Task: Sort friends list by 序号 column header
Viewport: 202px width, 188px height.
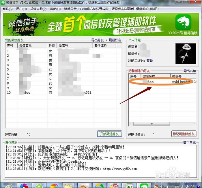Action: pyautogui.click(x=11, y=45)
